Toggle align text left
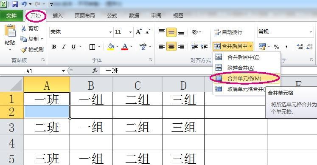Image resolution: width=317 pixels, height=165 pixels. 161,46
